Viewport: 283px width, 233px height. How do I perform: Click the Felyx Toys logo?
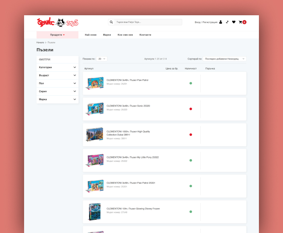pos(57,22)
